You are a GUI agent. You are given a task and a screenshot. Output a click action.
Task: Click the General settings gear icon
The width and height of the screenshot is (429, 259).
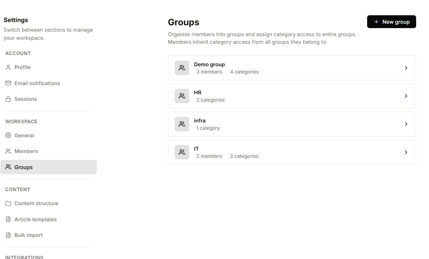tap(8, 135)
